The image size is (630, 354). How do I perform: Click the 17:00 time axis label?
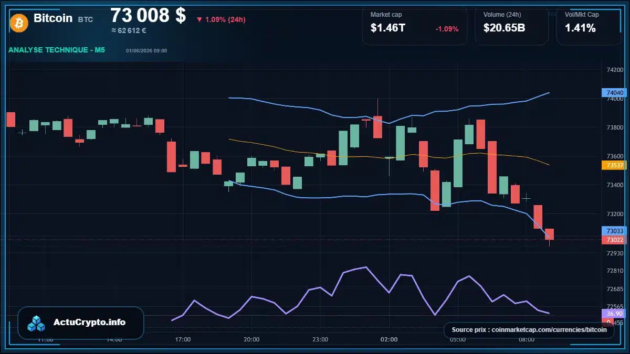click(x=183, y=339)
